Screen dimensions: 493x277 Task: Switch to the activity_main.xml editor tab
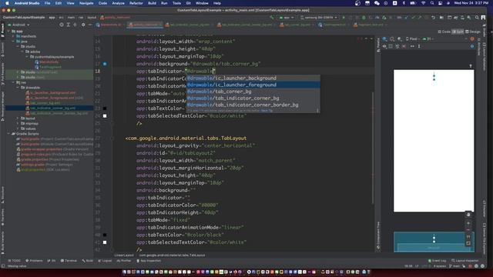[x=144, y=25]
